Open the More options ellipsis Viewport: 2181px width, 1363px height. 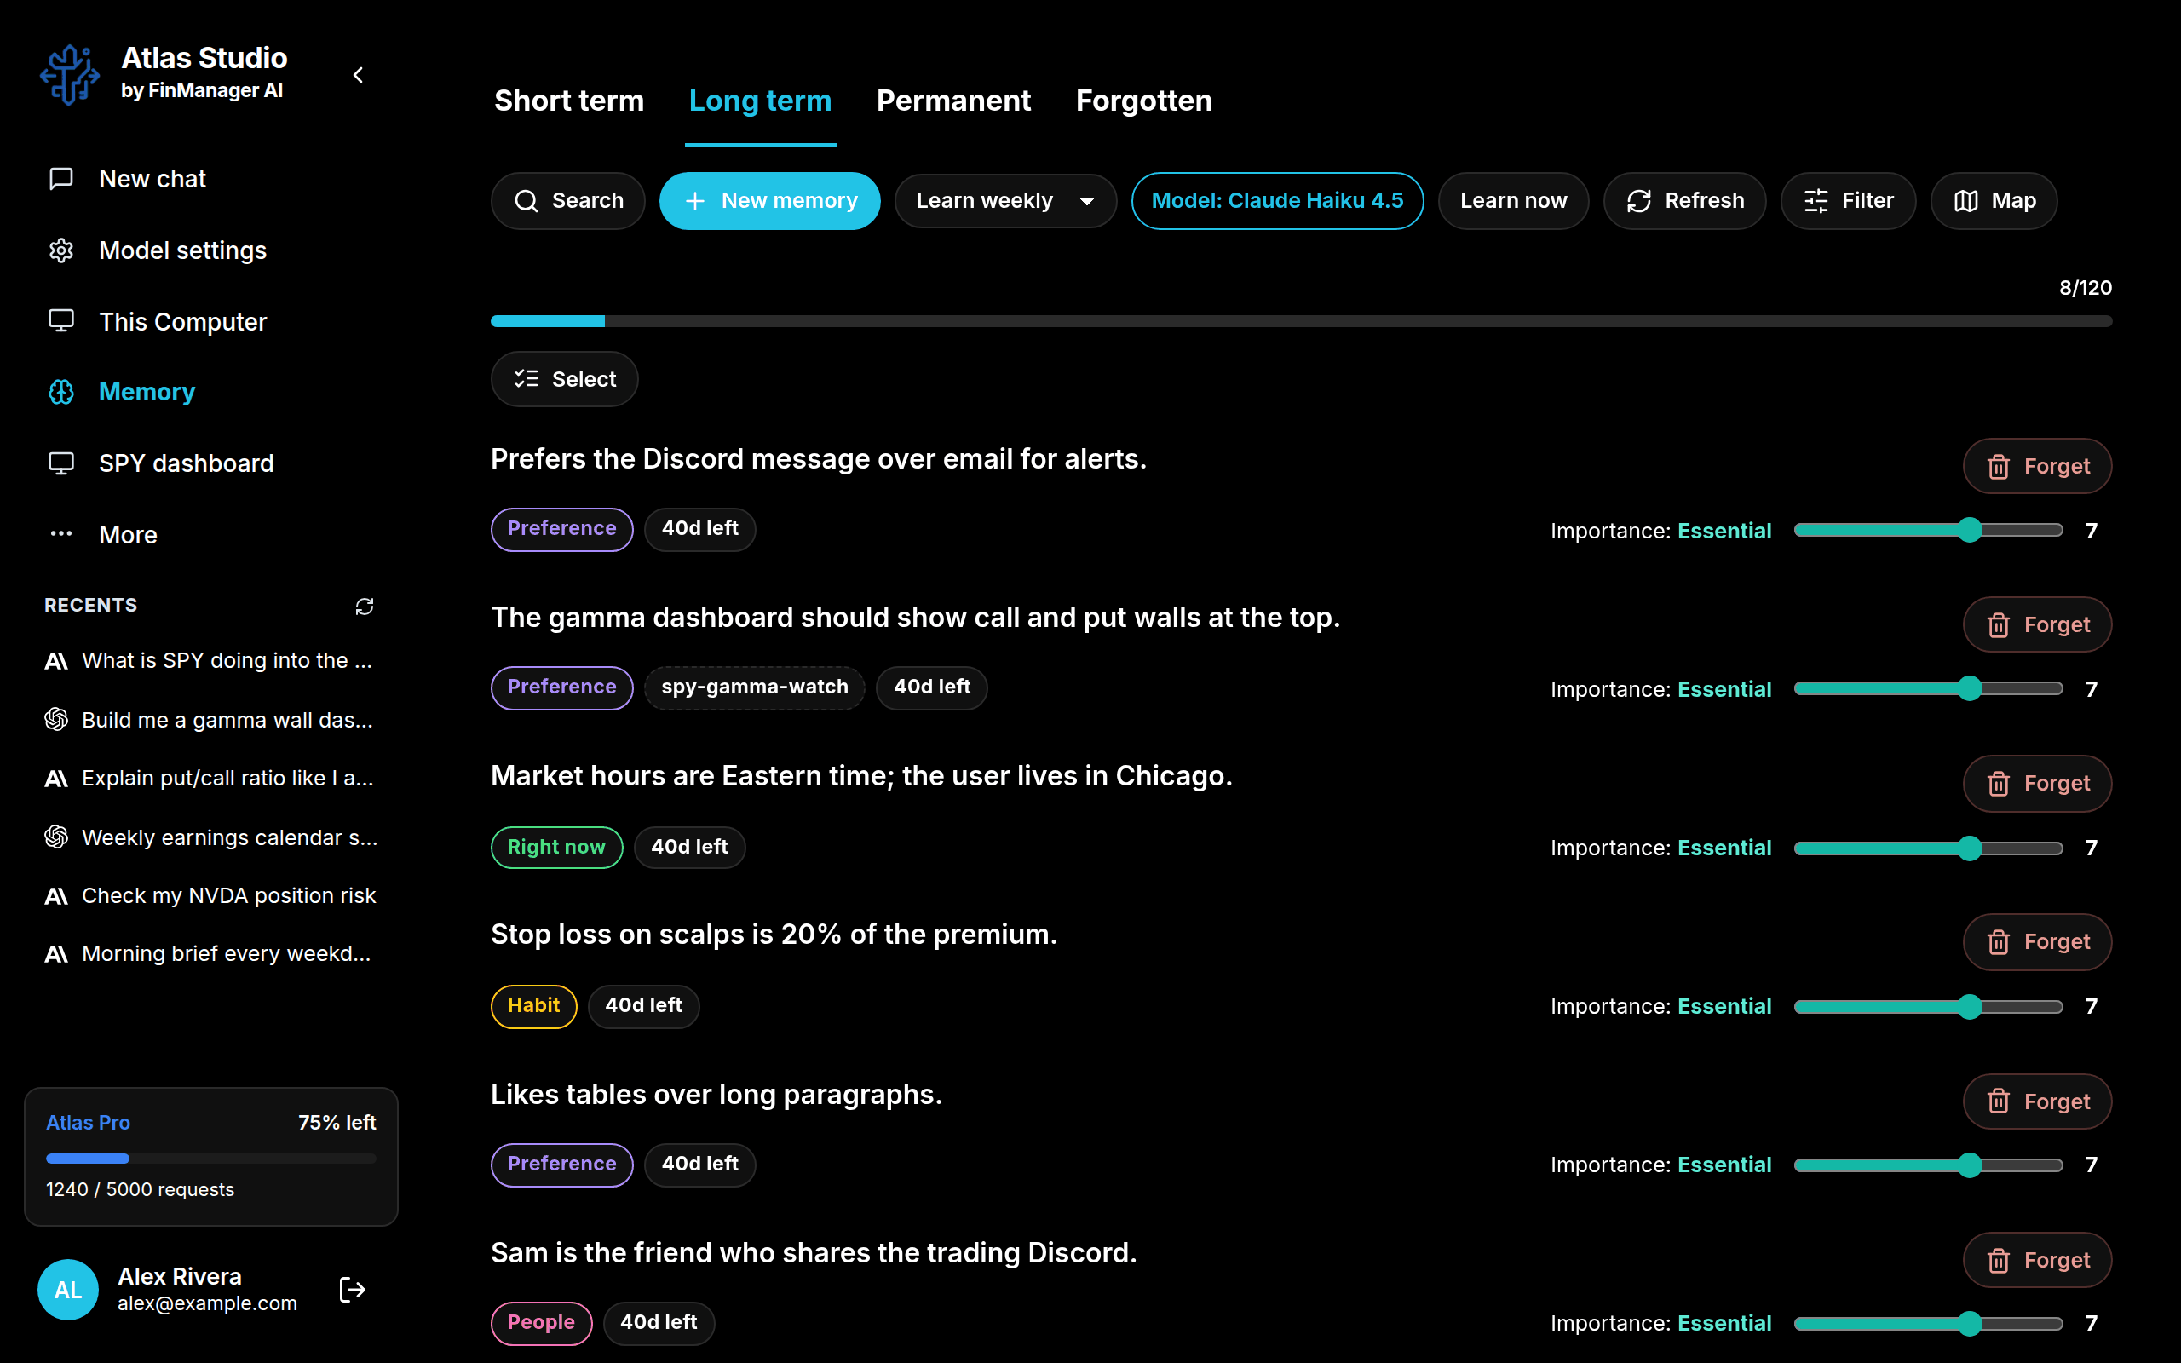click(x=210, y=533)
